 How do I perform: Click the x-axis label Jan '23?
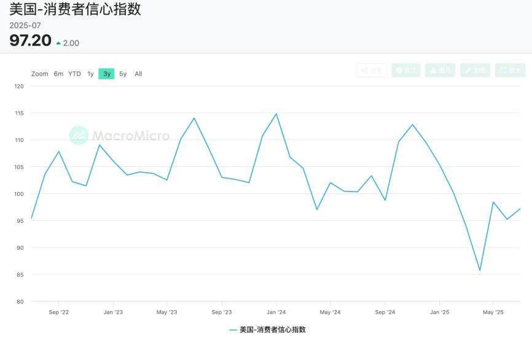113,312
